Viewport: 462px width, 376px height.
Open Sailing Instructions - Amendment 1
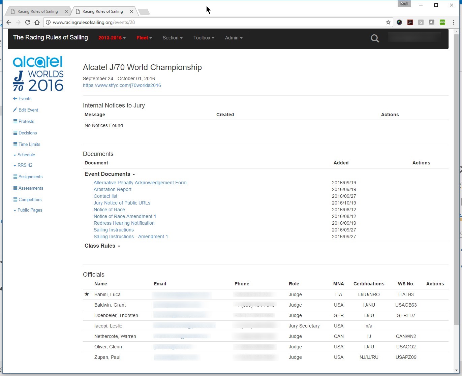tap(131, 237)
